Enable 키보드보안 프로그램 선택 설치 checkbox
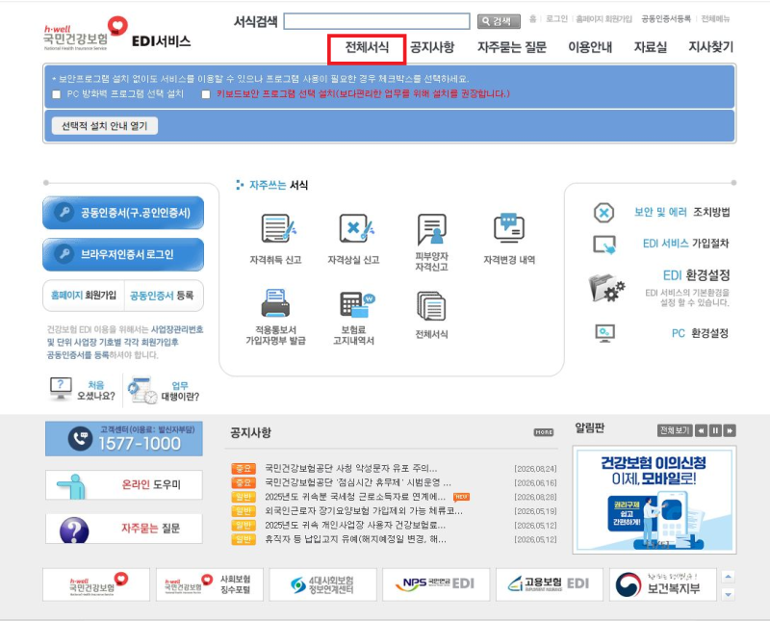The height and width of the screenshot is (621, 770). pyautogui.click(x=206, y=94)
